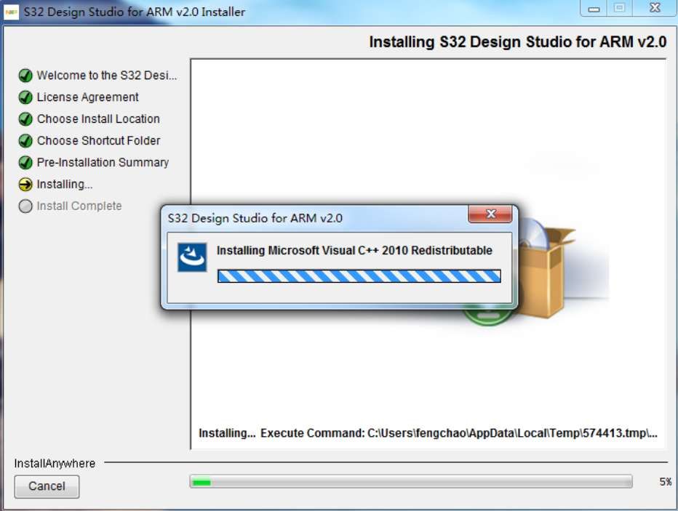Screen dimensions: 678x511
Task: Click the Pre-Installation Summary checkmark icon
Action: pos(25,162)
